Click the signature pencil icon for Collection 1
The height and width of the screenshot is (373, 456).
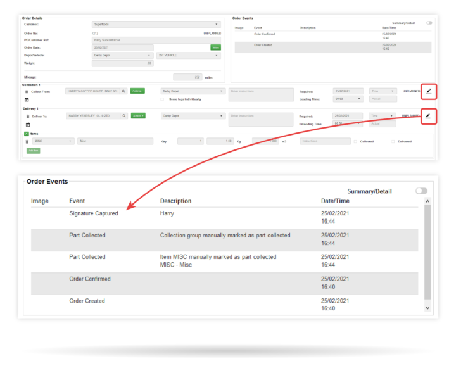coord(429,91)
